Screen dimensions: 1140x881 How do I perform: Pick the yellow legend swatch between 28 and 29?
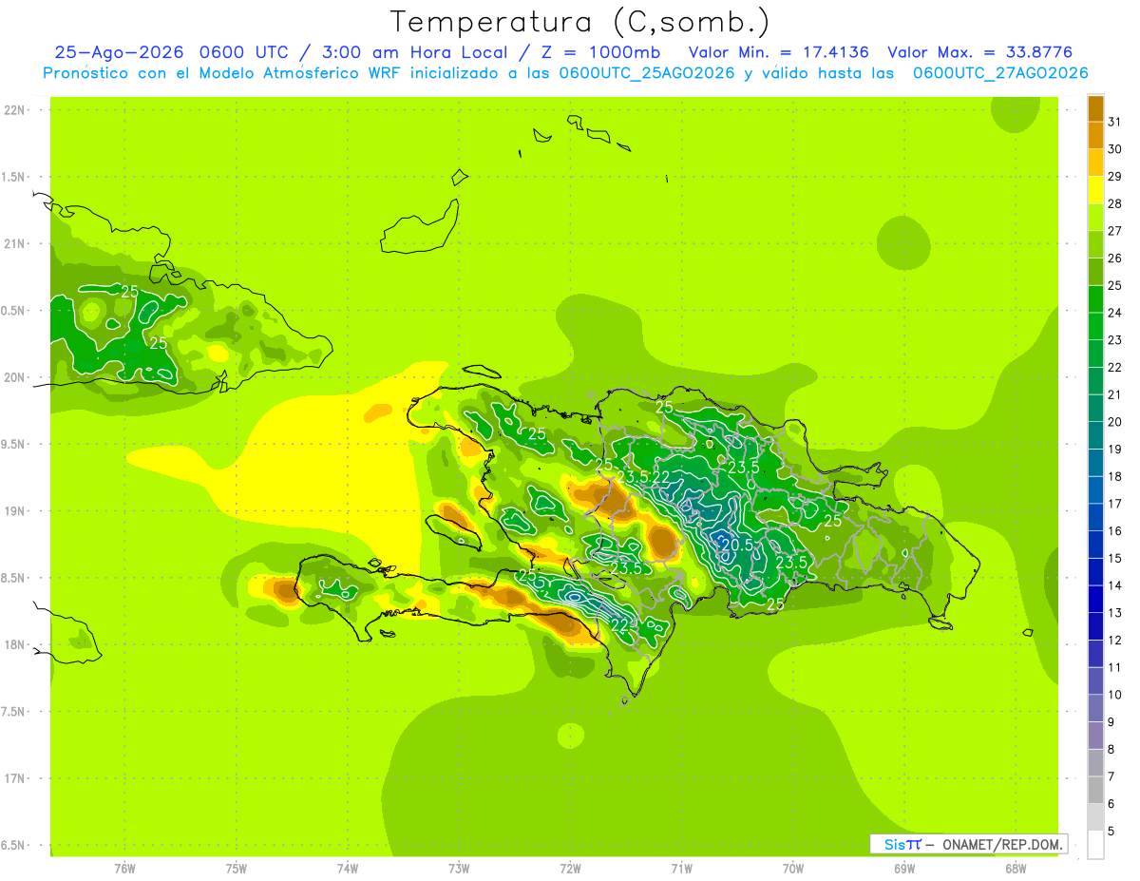tap(1095, 190)
